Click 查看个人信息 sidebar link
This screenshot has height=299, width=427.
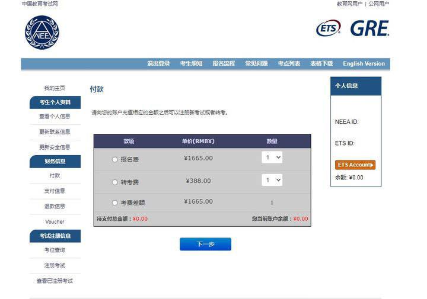[55, 117]
